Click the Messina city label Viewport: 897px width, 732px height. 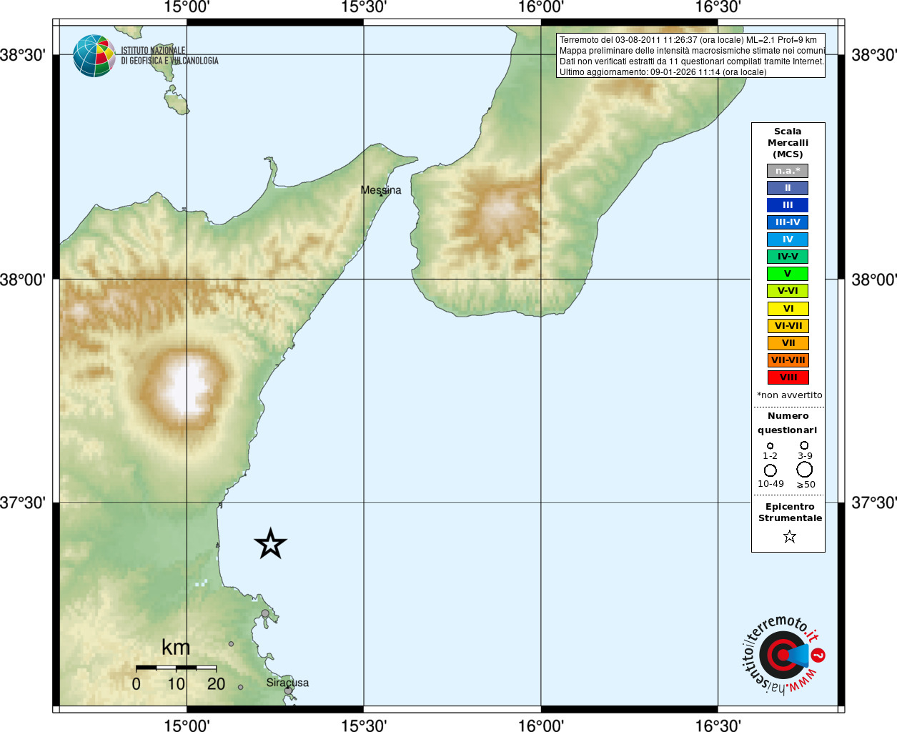click(381, 190)
